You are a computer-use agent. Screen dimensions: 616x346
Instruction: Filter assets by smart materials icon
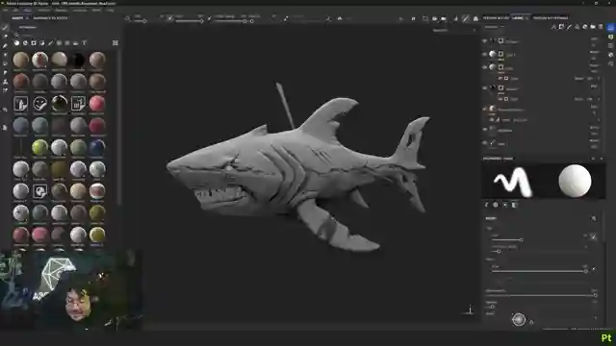click(25, 42)
